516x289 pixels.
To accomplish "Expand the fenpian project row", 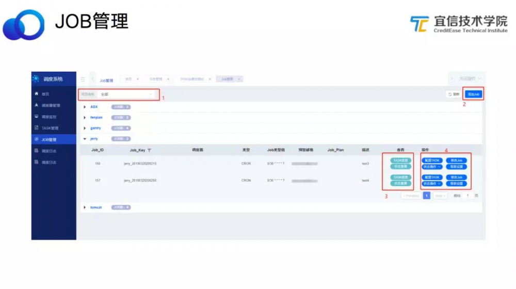I will click(85, 118).
